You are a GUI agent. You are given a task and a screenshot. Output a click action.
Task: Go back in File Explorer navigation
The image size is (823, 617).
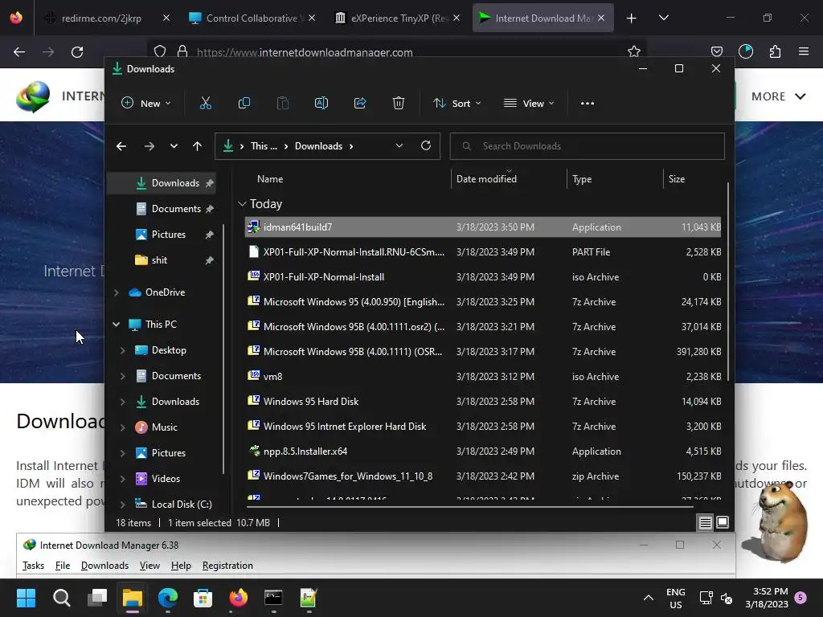click(121, 146)
